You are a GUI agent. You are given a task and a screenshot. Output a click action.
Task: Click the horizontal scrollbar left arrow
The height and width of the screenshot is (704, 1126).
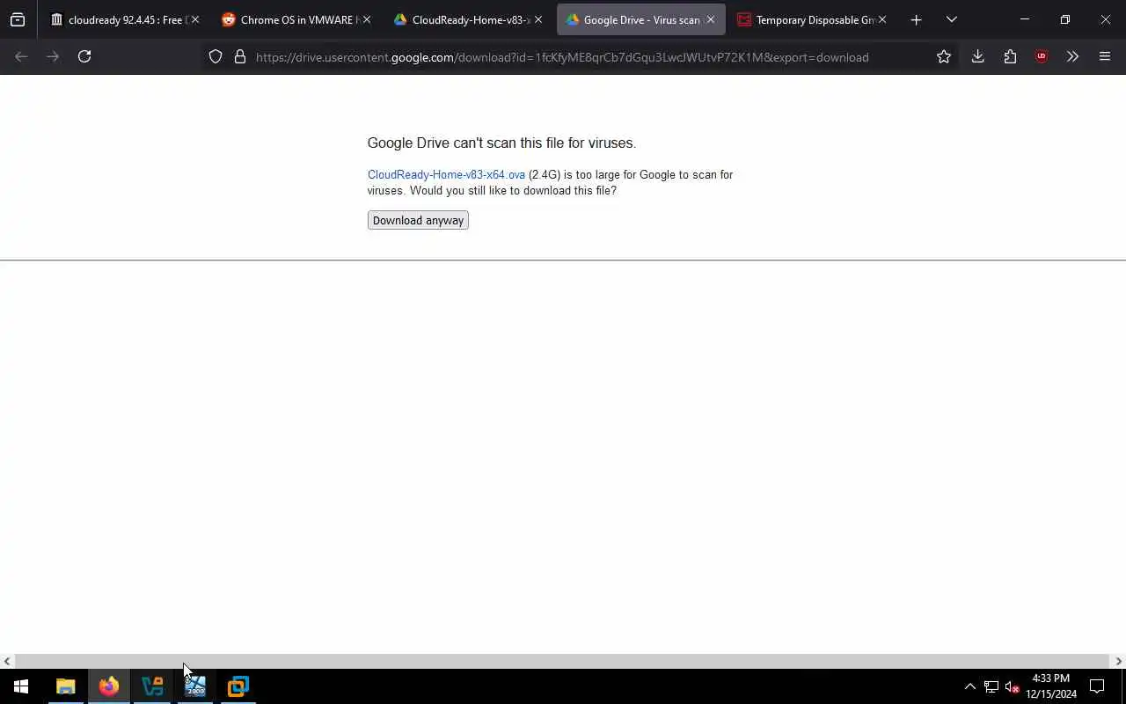(x=7, y=661)
